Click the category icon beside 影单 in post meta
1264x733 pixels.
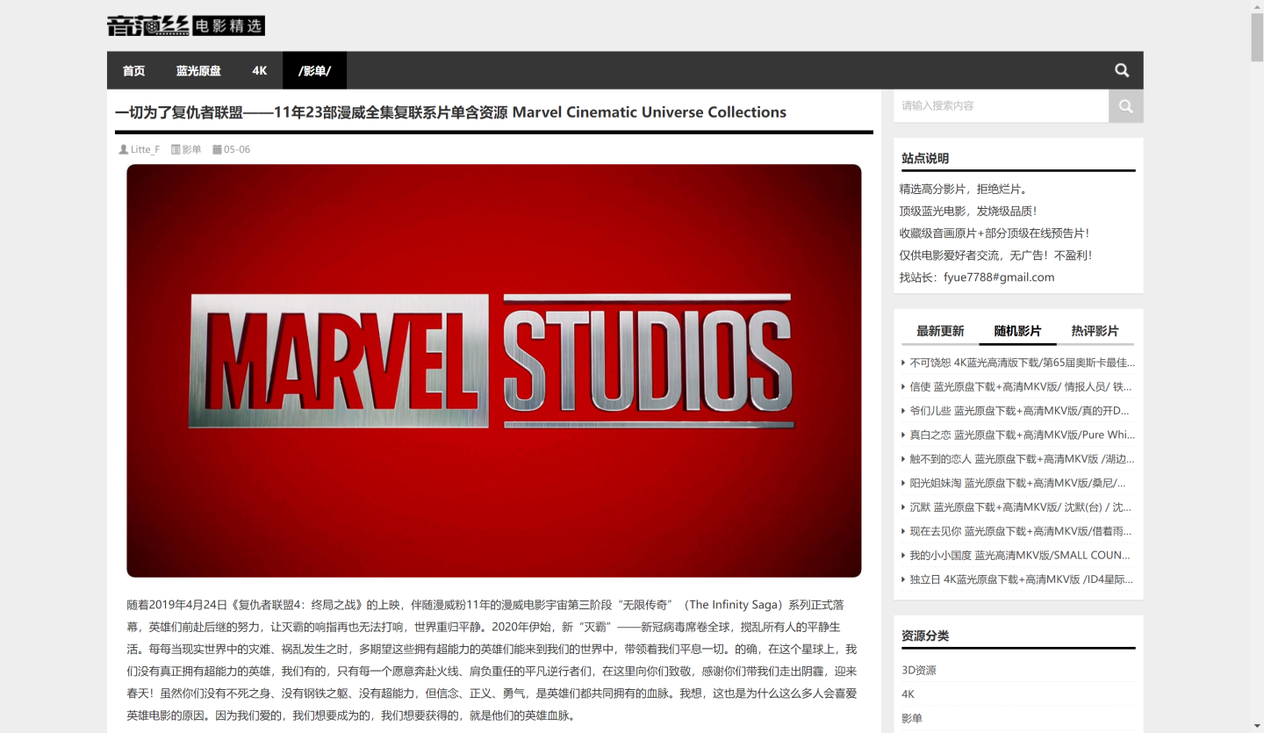(176, 149)
